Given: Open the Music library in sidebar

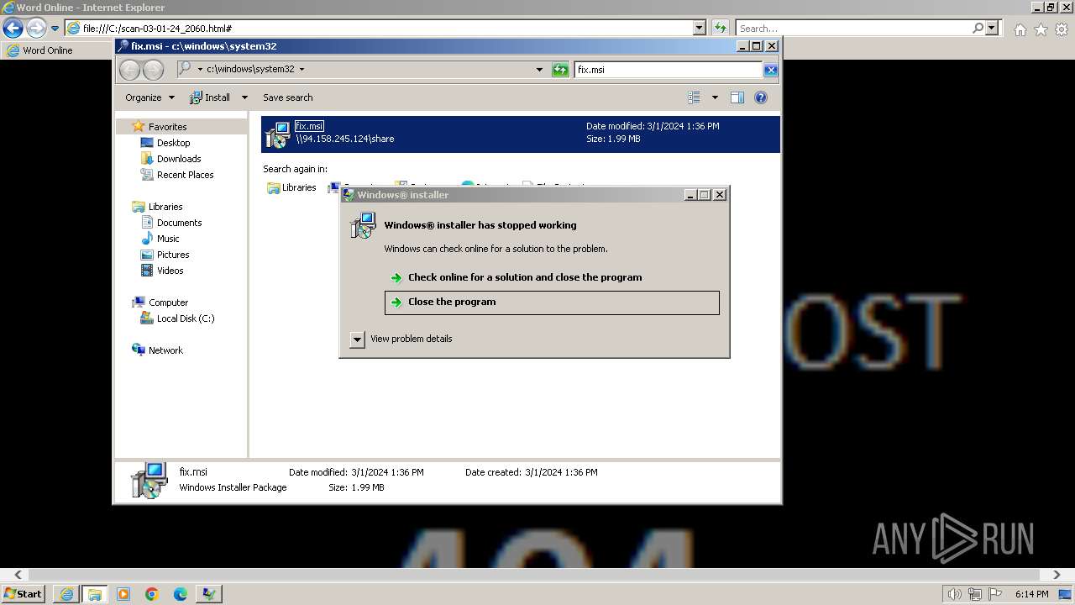Looking at the screenshot, I should [x=167, y=239].
